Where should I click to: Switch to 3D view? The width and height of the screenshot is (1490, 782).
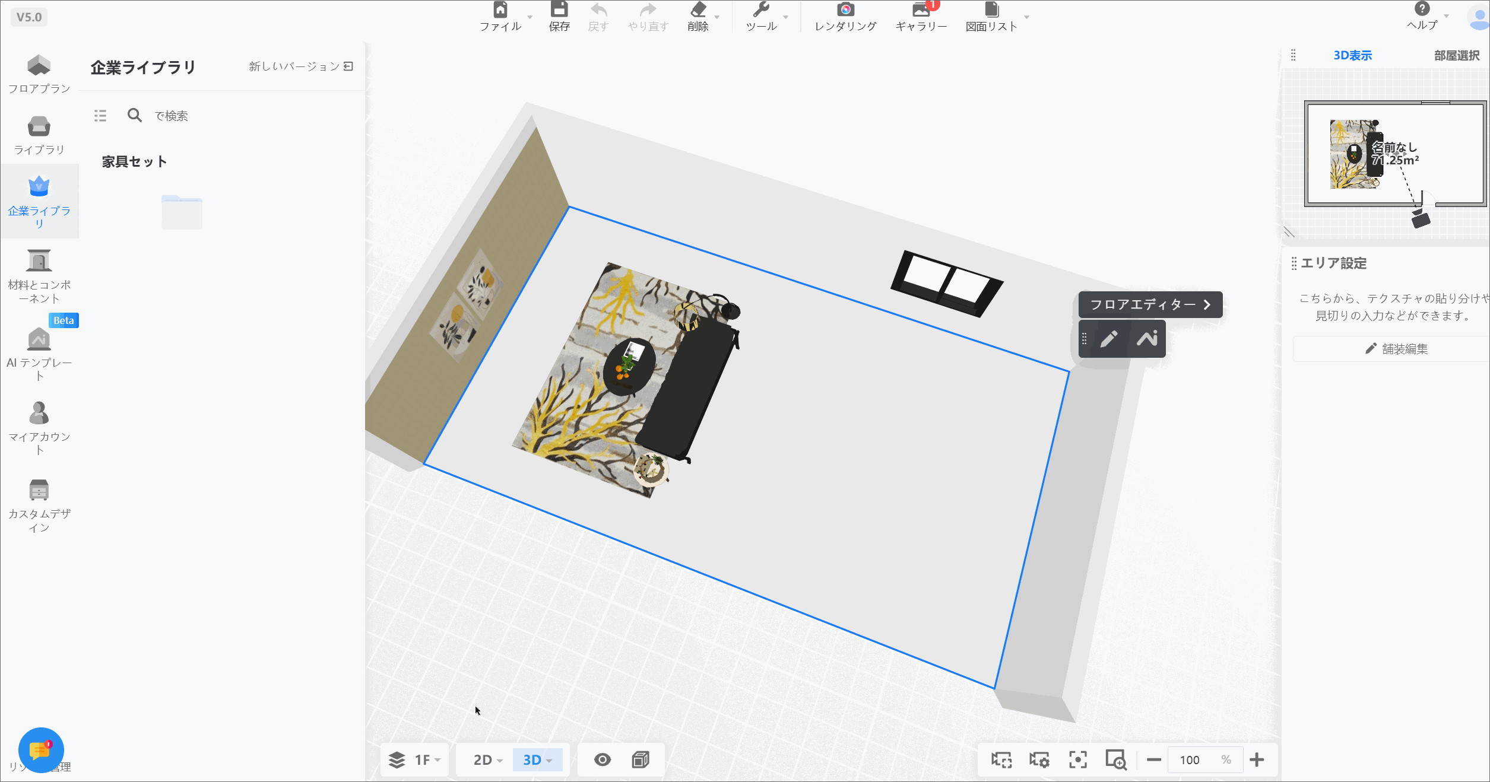pos(532,759)
